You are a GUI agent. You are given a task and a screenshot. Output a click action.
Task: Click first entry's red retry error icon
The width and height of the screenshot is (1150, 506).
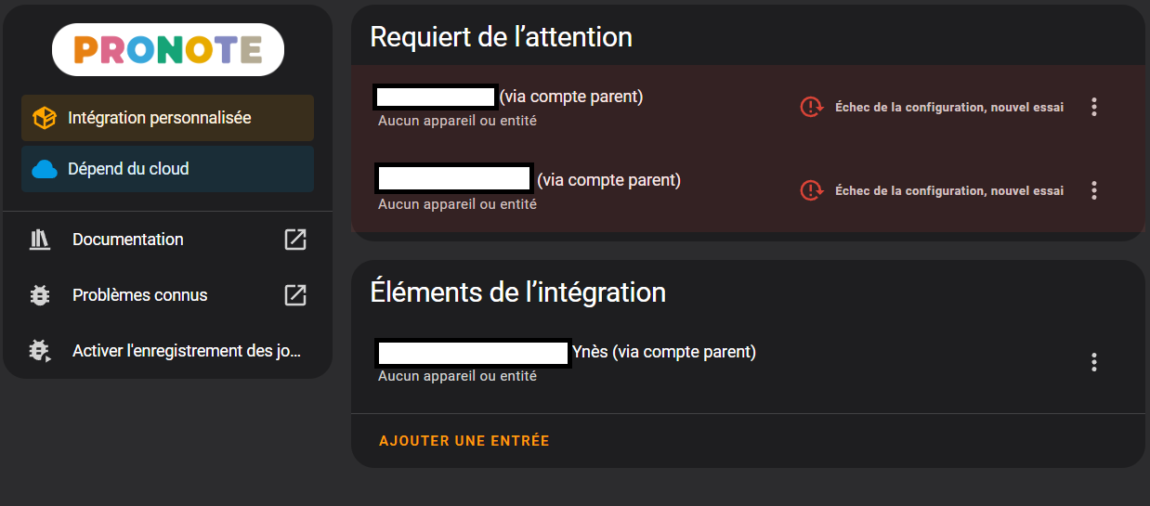coord(812,107)
